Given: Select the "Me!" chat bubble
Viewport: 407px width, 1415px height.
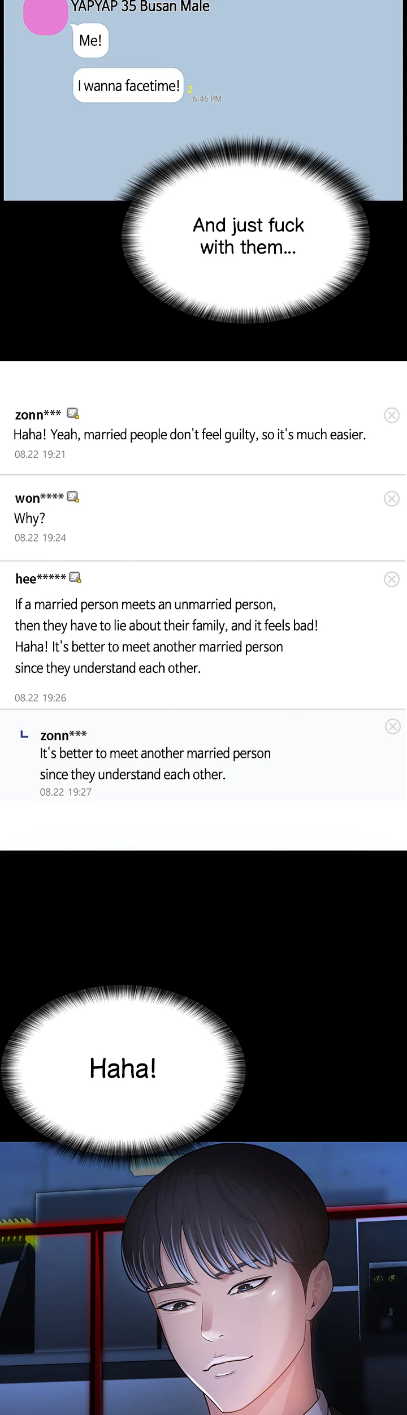Looking at the screenshot, I should pyautogui.click(x=90, y=41).
